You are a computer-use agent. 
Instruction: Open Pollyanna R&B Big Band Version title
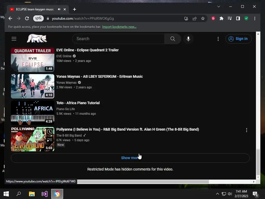click(x=128, y=129)
